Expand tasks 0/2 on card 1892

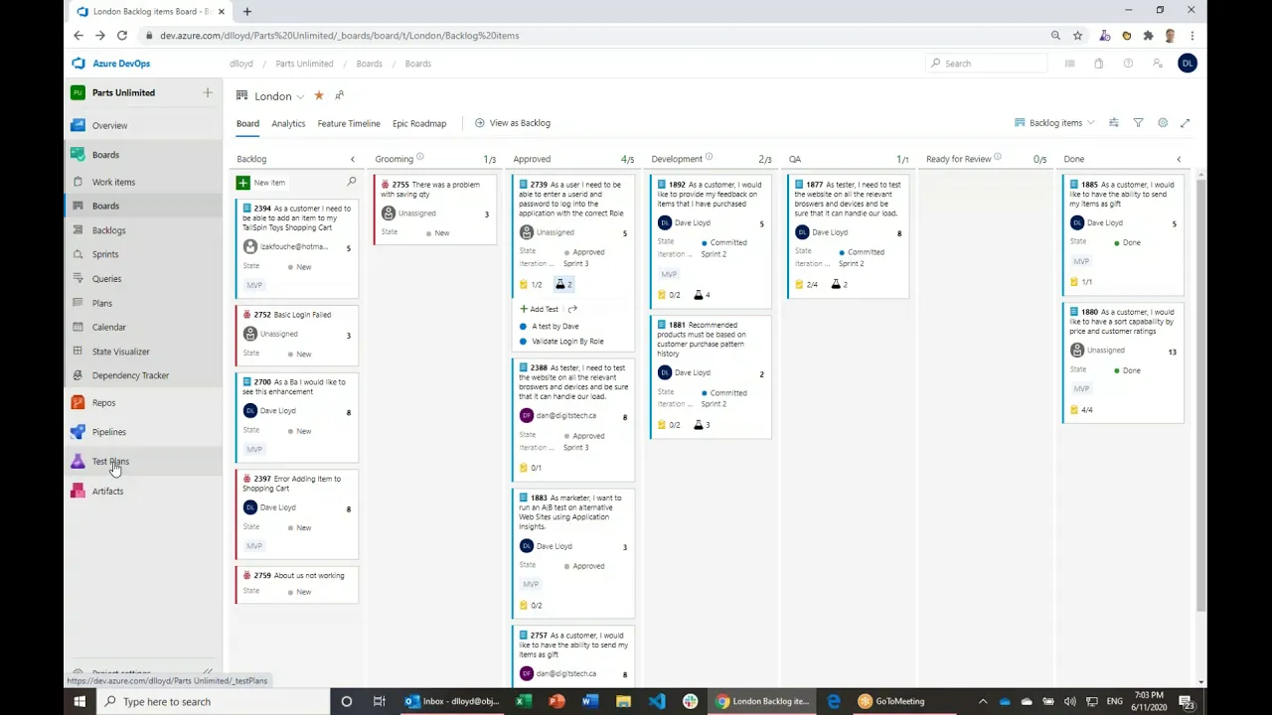(669, 295)
